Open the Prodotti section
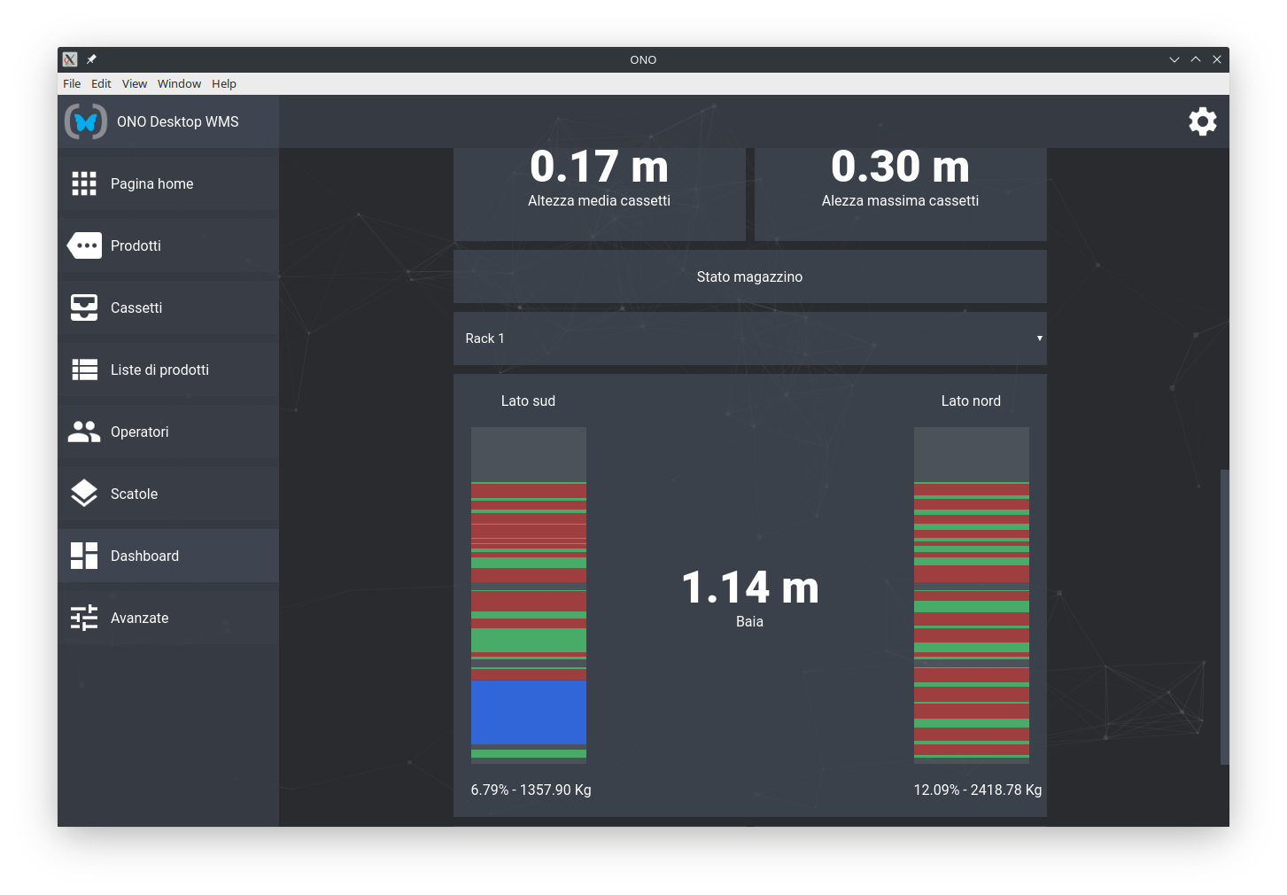Screen dimensions: 1287x895 coord(168,245)
